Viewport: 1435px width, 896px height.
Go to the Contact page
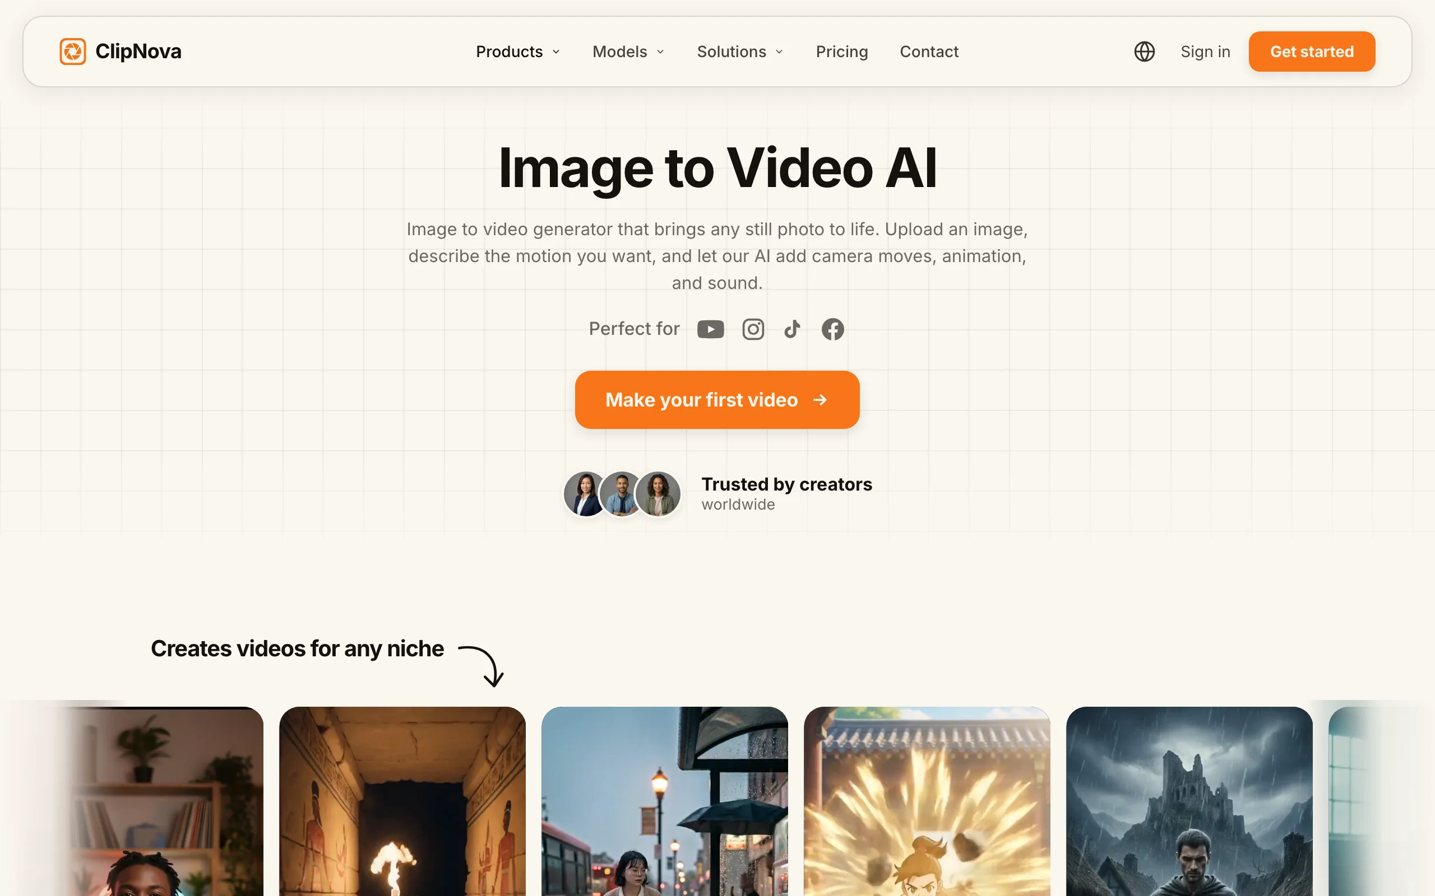[929, 52]
